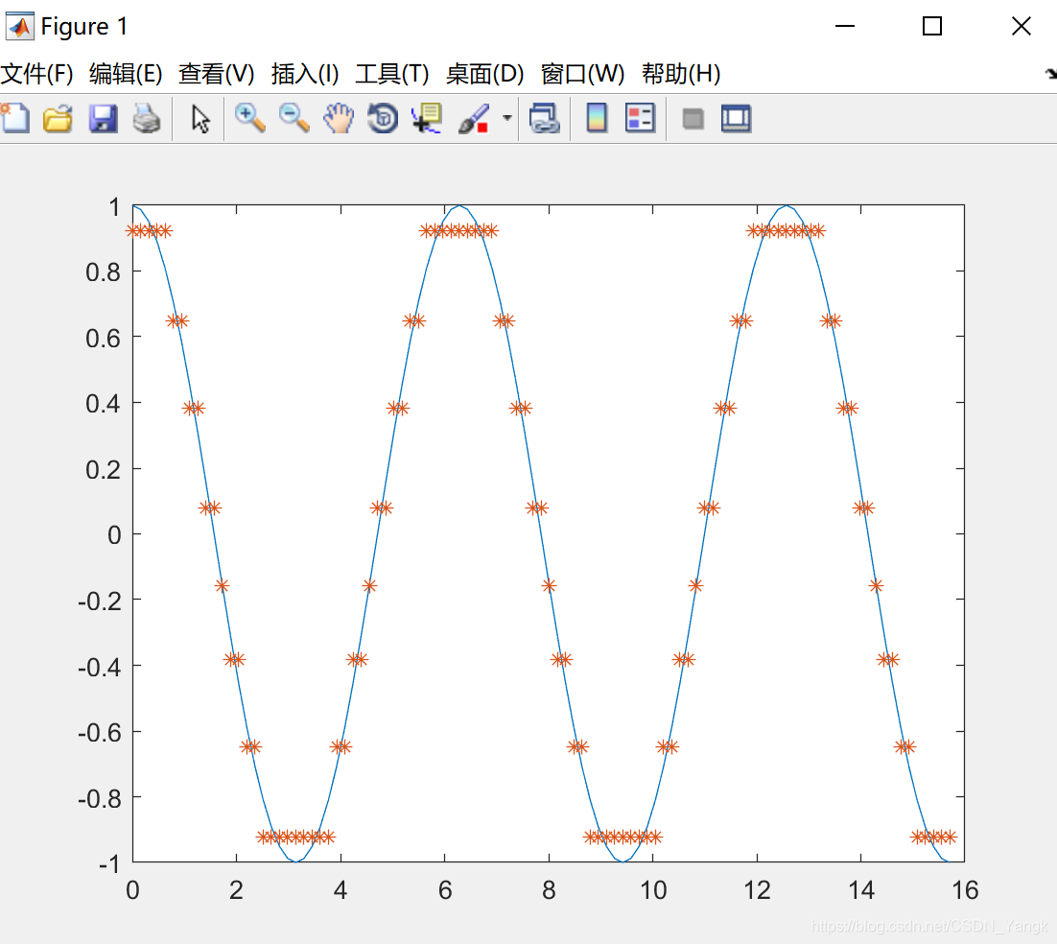Click the x-axis tick label 16
This screenshot has height=944, width=1057.
tap(965, 890)
